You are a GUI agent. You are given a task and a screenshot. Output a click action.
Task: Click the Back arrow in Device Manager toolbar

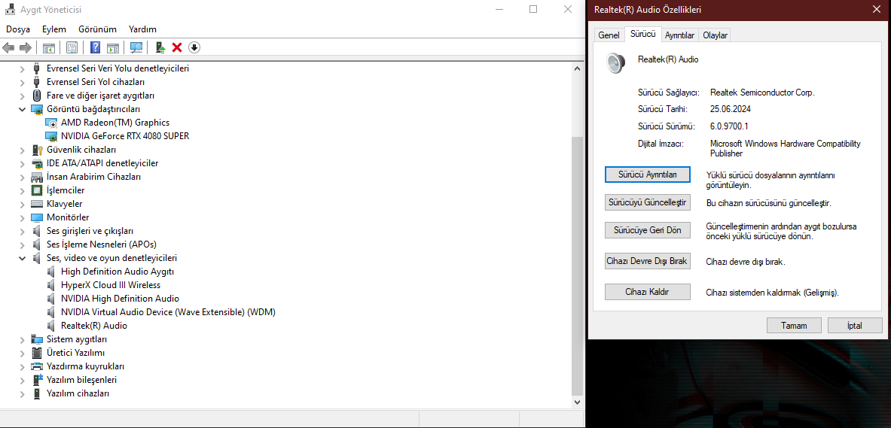[8, 47]
